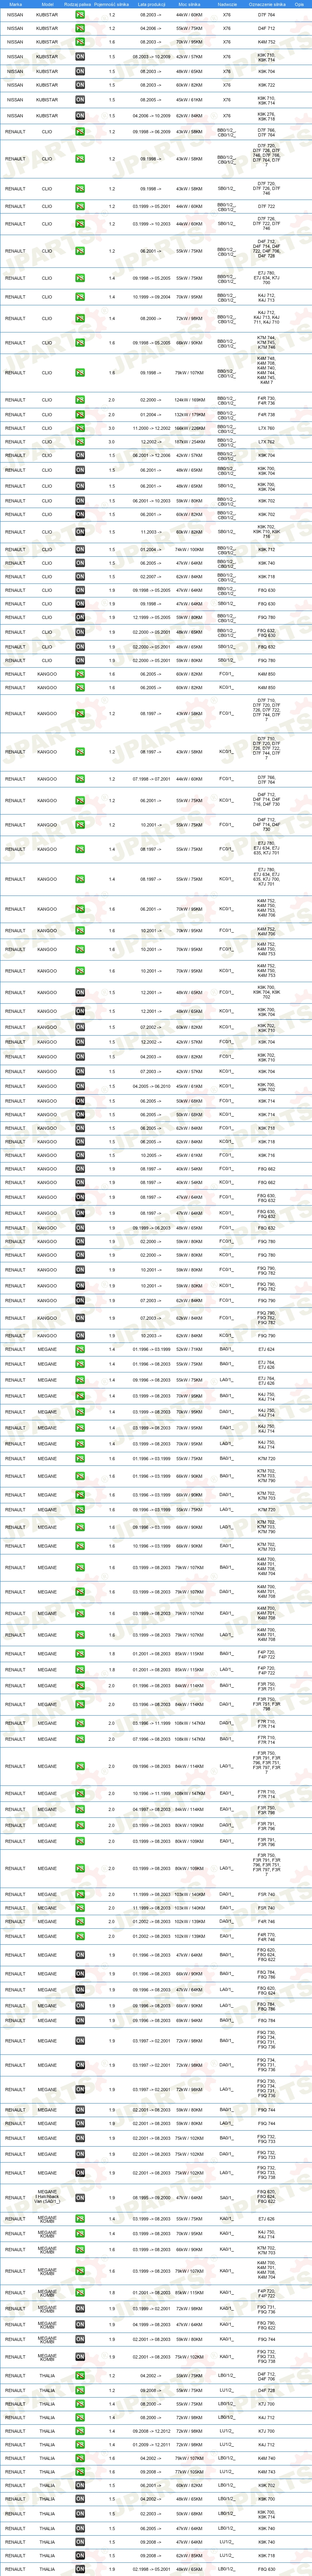312x2576 pixels.
Task: Click the 'Moc silnika' column header
Action: 189,4
